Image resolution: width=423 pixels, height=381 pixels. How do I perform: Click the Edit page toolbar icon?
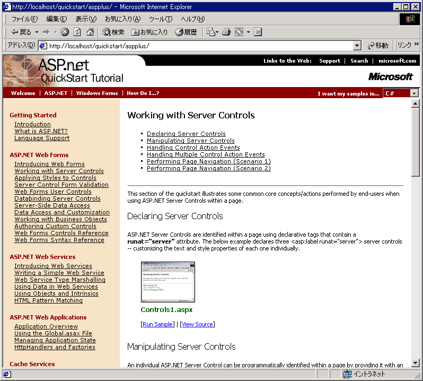[x=239, y=32]
